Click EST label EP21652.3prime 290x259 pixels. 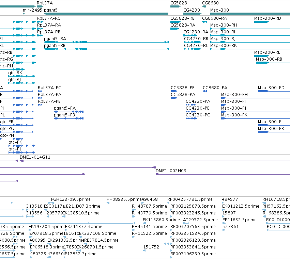coord(240,220)
